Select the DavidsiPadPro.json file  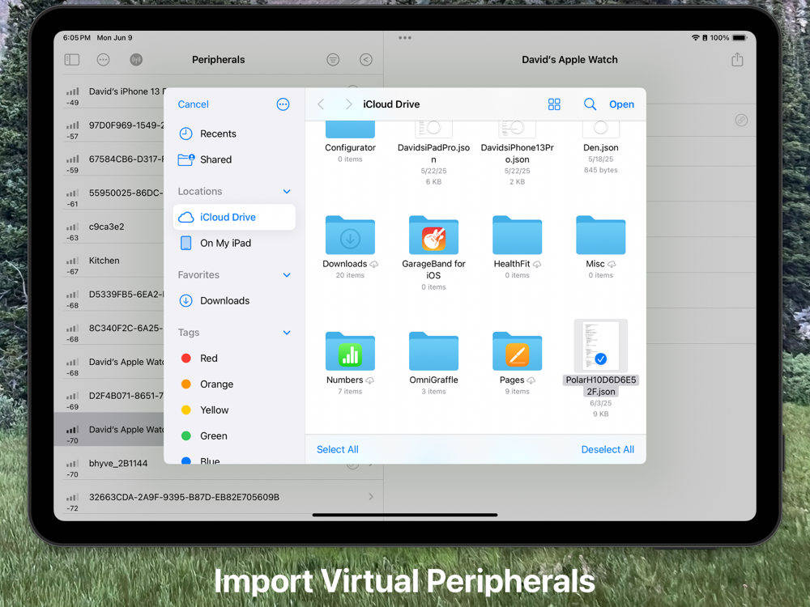[x=433, y=153]
